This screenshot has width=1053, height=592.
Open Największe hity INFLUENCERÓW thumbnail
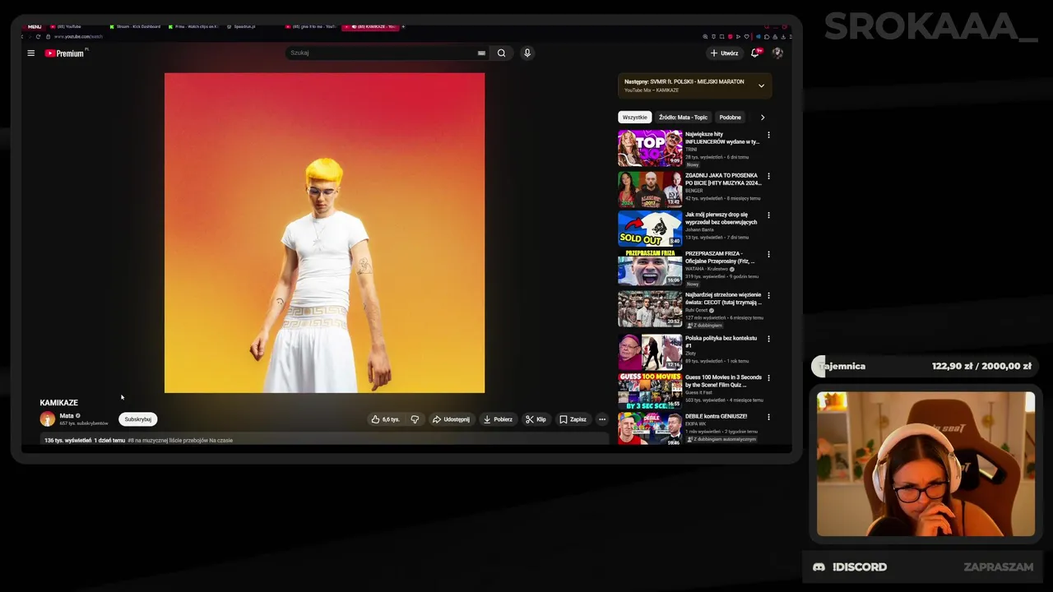click(x=650, y=148)
